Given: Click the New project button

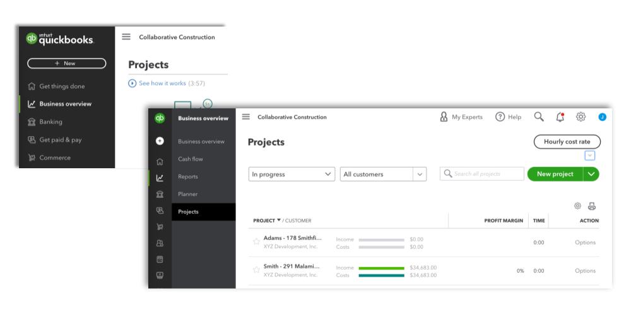Looking at the screenshot, I should pyautogui.click(x=555, y=174).
